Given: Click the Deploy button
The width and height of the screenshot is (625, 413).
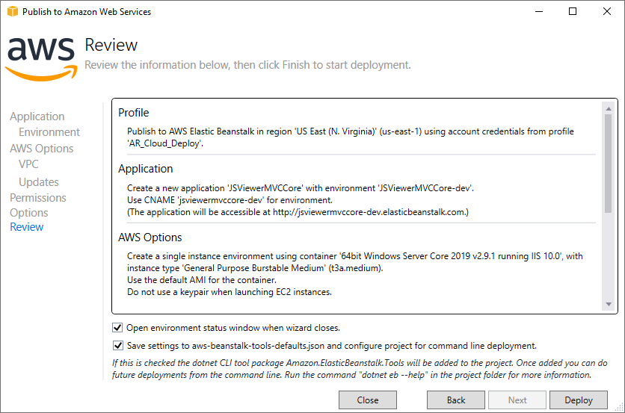Looking at the screenshot, I should click(579, 400).
